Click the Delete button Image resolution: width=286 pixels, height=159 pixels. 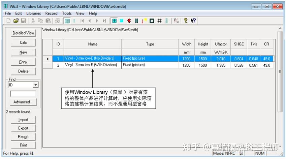23,71
